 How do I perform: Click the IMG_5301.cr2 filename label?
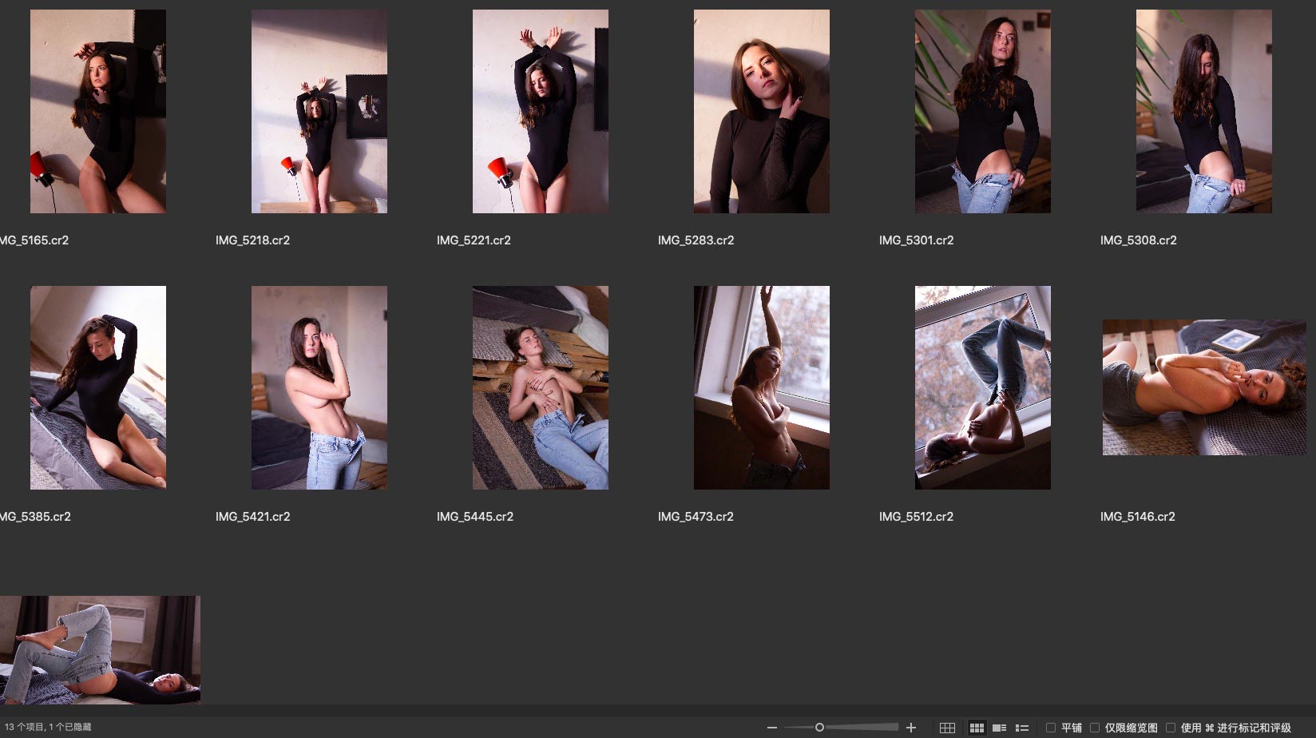tap(916, 240)
